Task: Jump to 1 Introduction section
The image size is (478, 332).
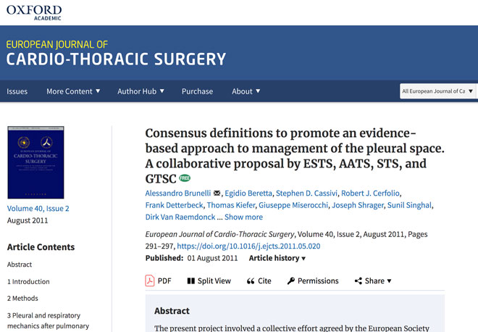Action: click(x=28, y=282)
